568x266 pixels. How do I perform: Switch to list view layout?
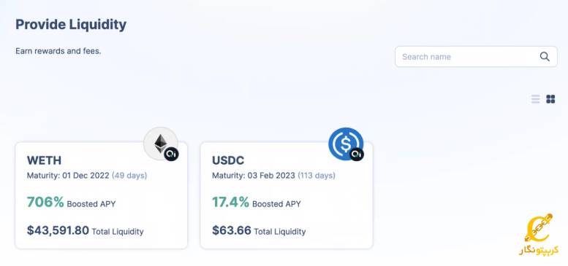pos(535,99)
